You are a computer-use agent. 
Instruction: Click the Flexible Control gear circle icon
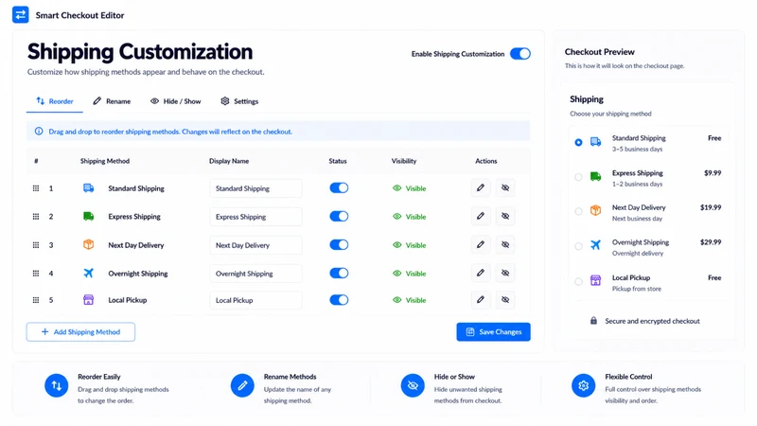[x=583, y=385]
